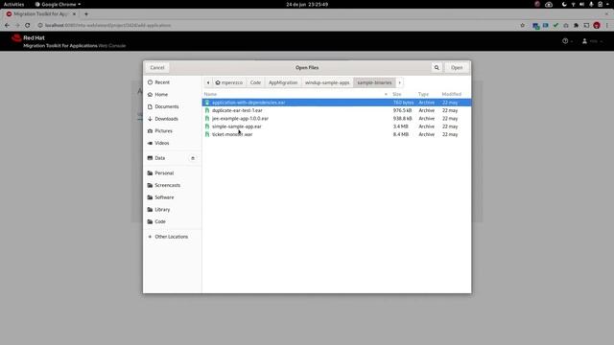Viewport: 614px width, 345px height.
Task: Click the Chrome back navigation arrow
Action: click(x=7, y=26)
